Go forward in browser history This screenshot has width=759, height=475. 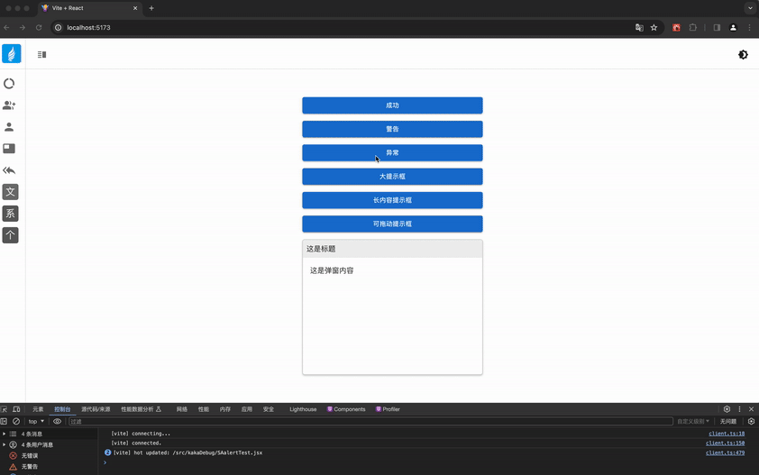point(23,28)
